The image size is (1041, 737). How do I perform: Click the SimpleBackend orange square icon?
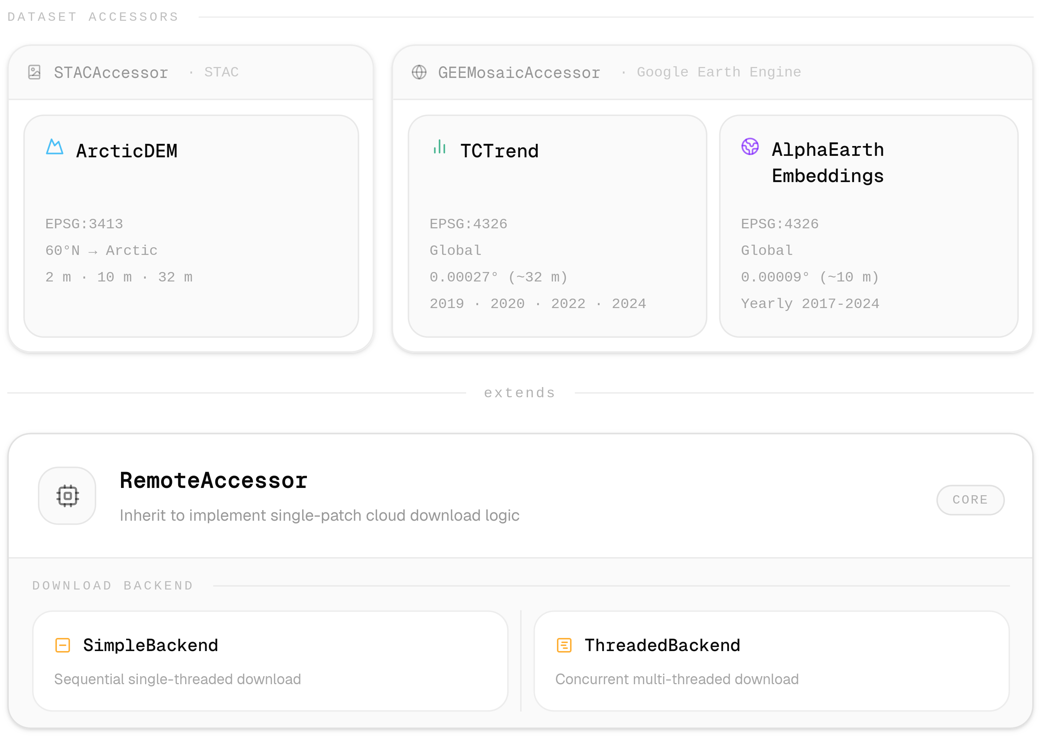click(x=63, y=645)
